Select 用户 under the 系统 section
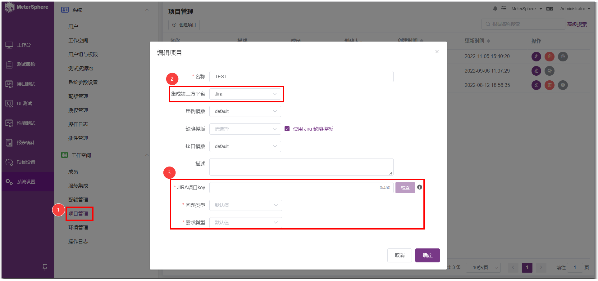The image size is (598, 281). pos(73,26)
